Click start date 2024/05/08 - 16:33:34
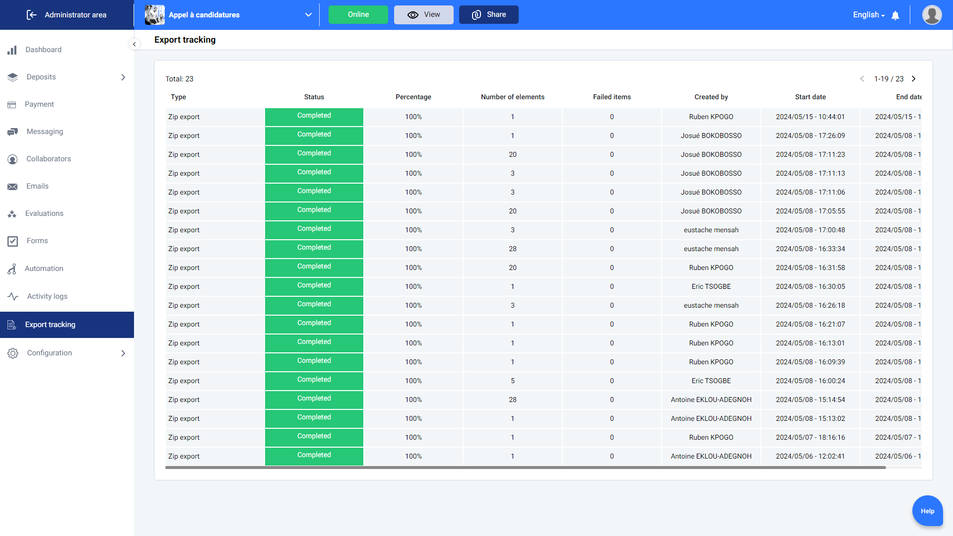The image size is (953, 536). (x=810, y=249)
